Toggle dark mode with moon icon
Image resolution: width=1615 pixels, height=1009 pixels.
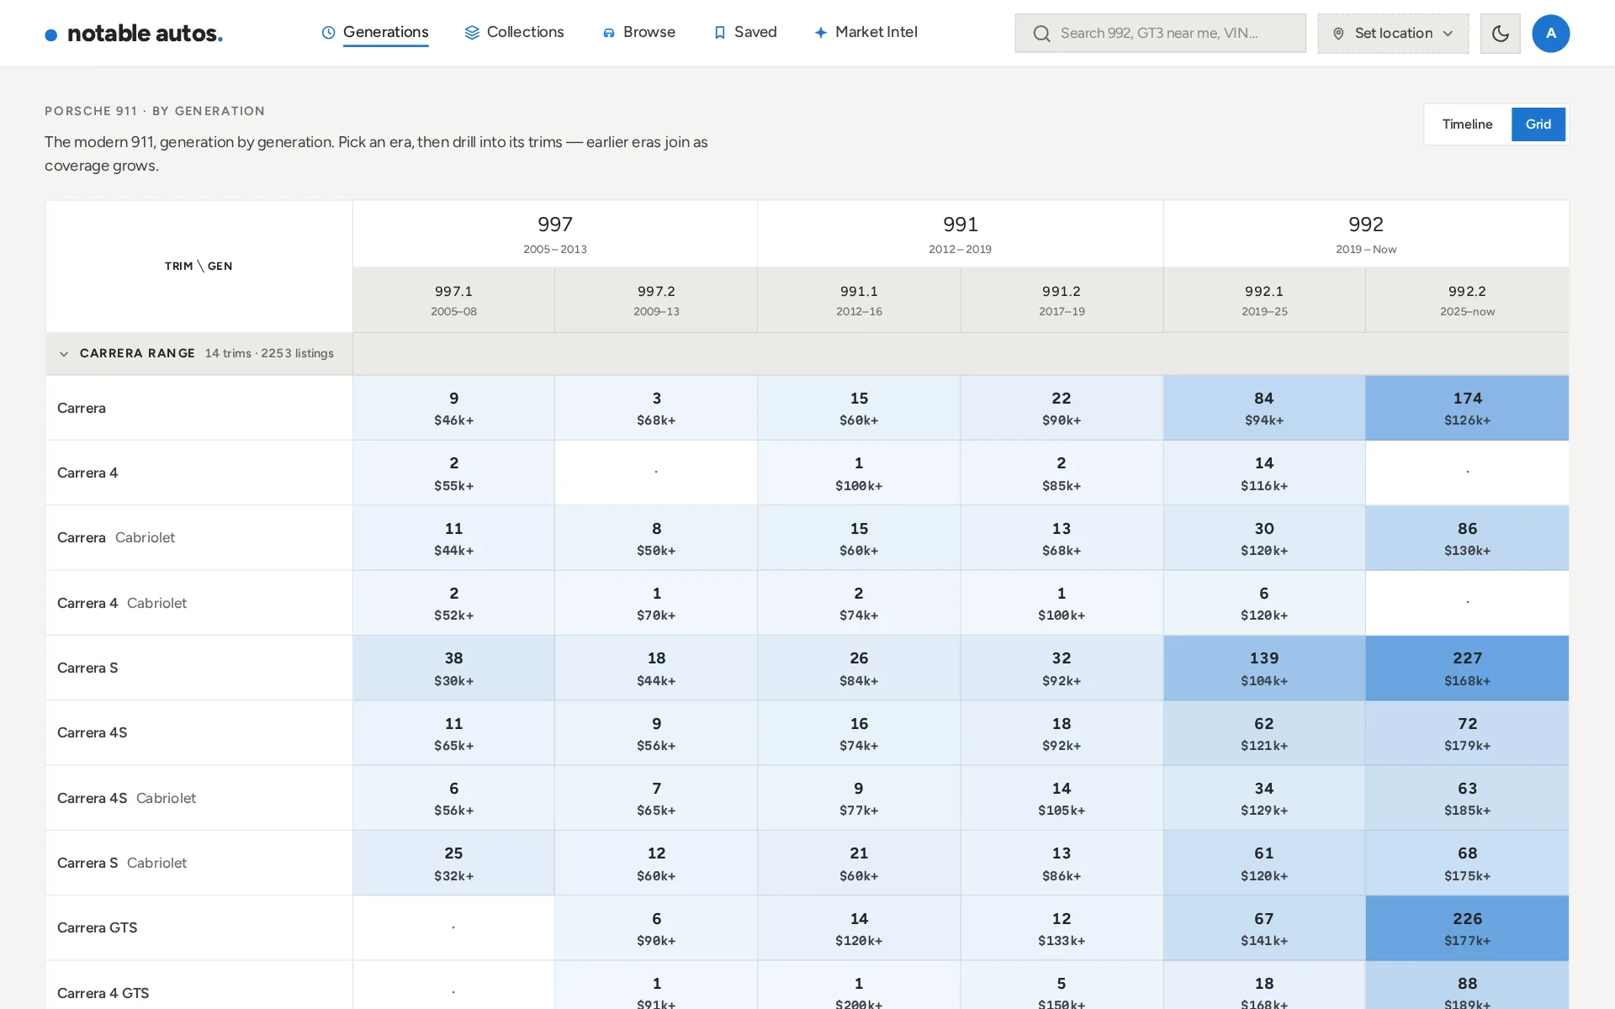pyautogui.click(x=1501, y=34)
